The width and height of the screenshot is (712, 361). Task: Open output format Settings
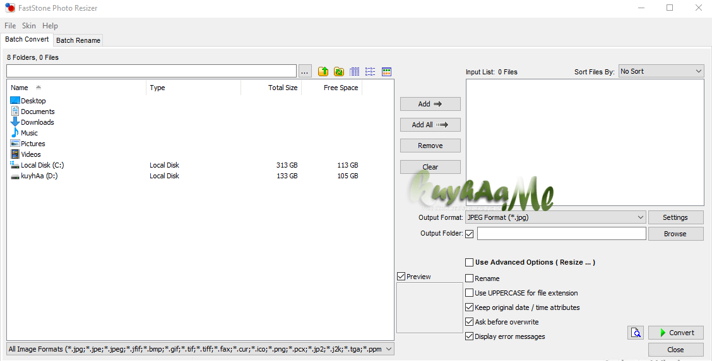pyautogui.click(x=675, y=217)
